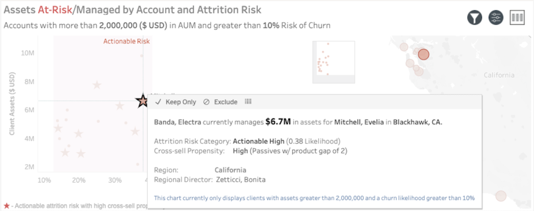This screenshot has height=211, width=534.
Task: Click the Client Assets axis title
Action: (x=12, y=103)
